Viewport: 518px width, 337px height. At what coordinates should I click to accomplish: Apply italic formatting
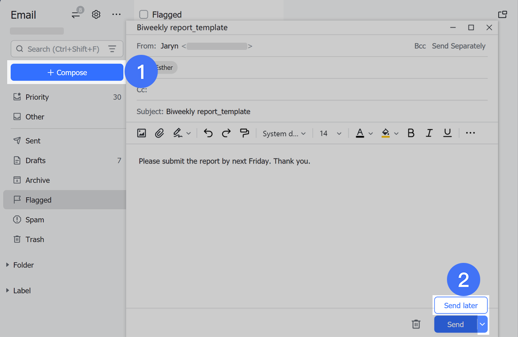429,133
